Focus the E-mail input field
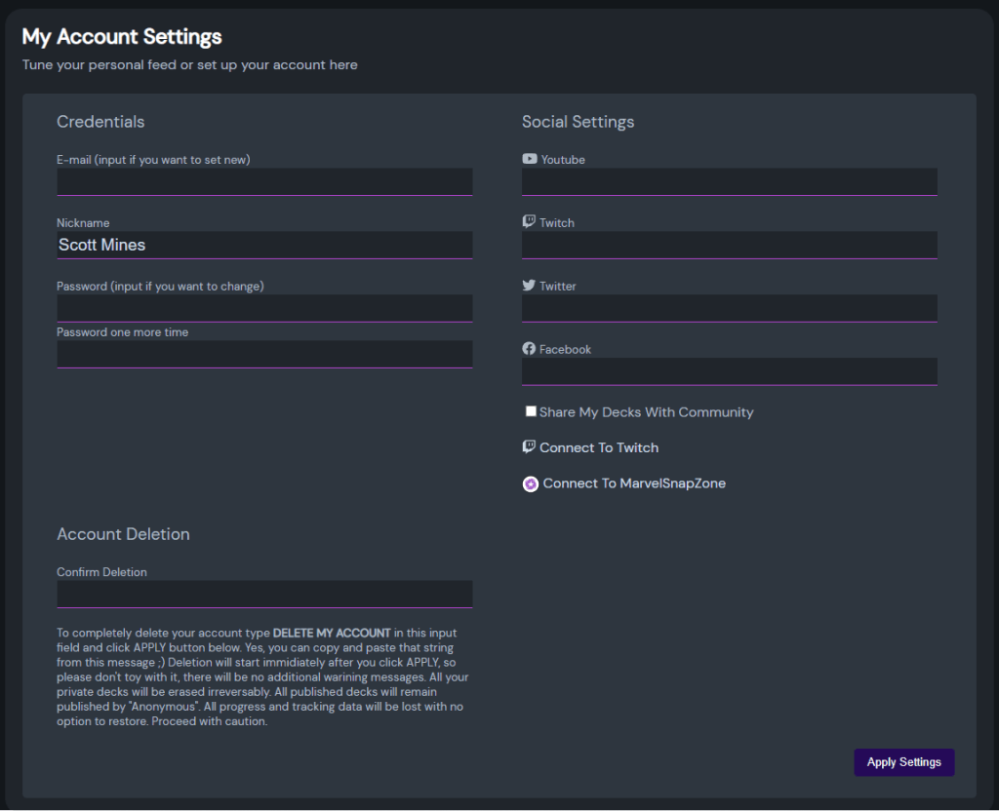Image resolution: width=999 pixels, height=811 pixels. point(264,182)
